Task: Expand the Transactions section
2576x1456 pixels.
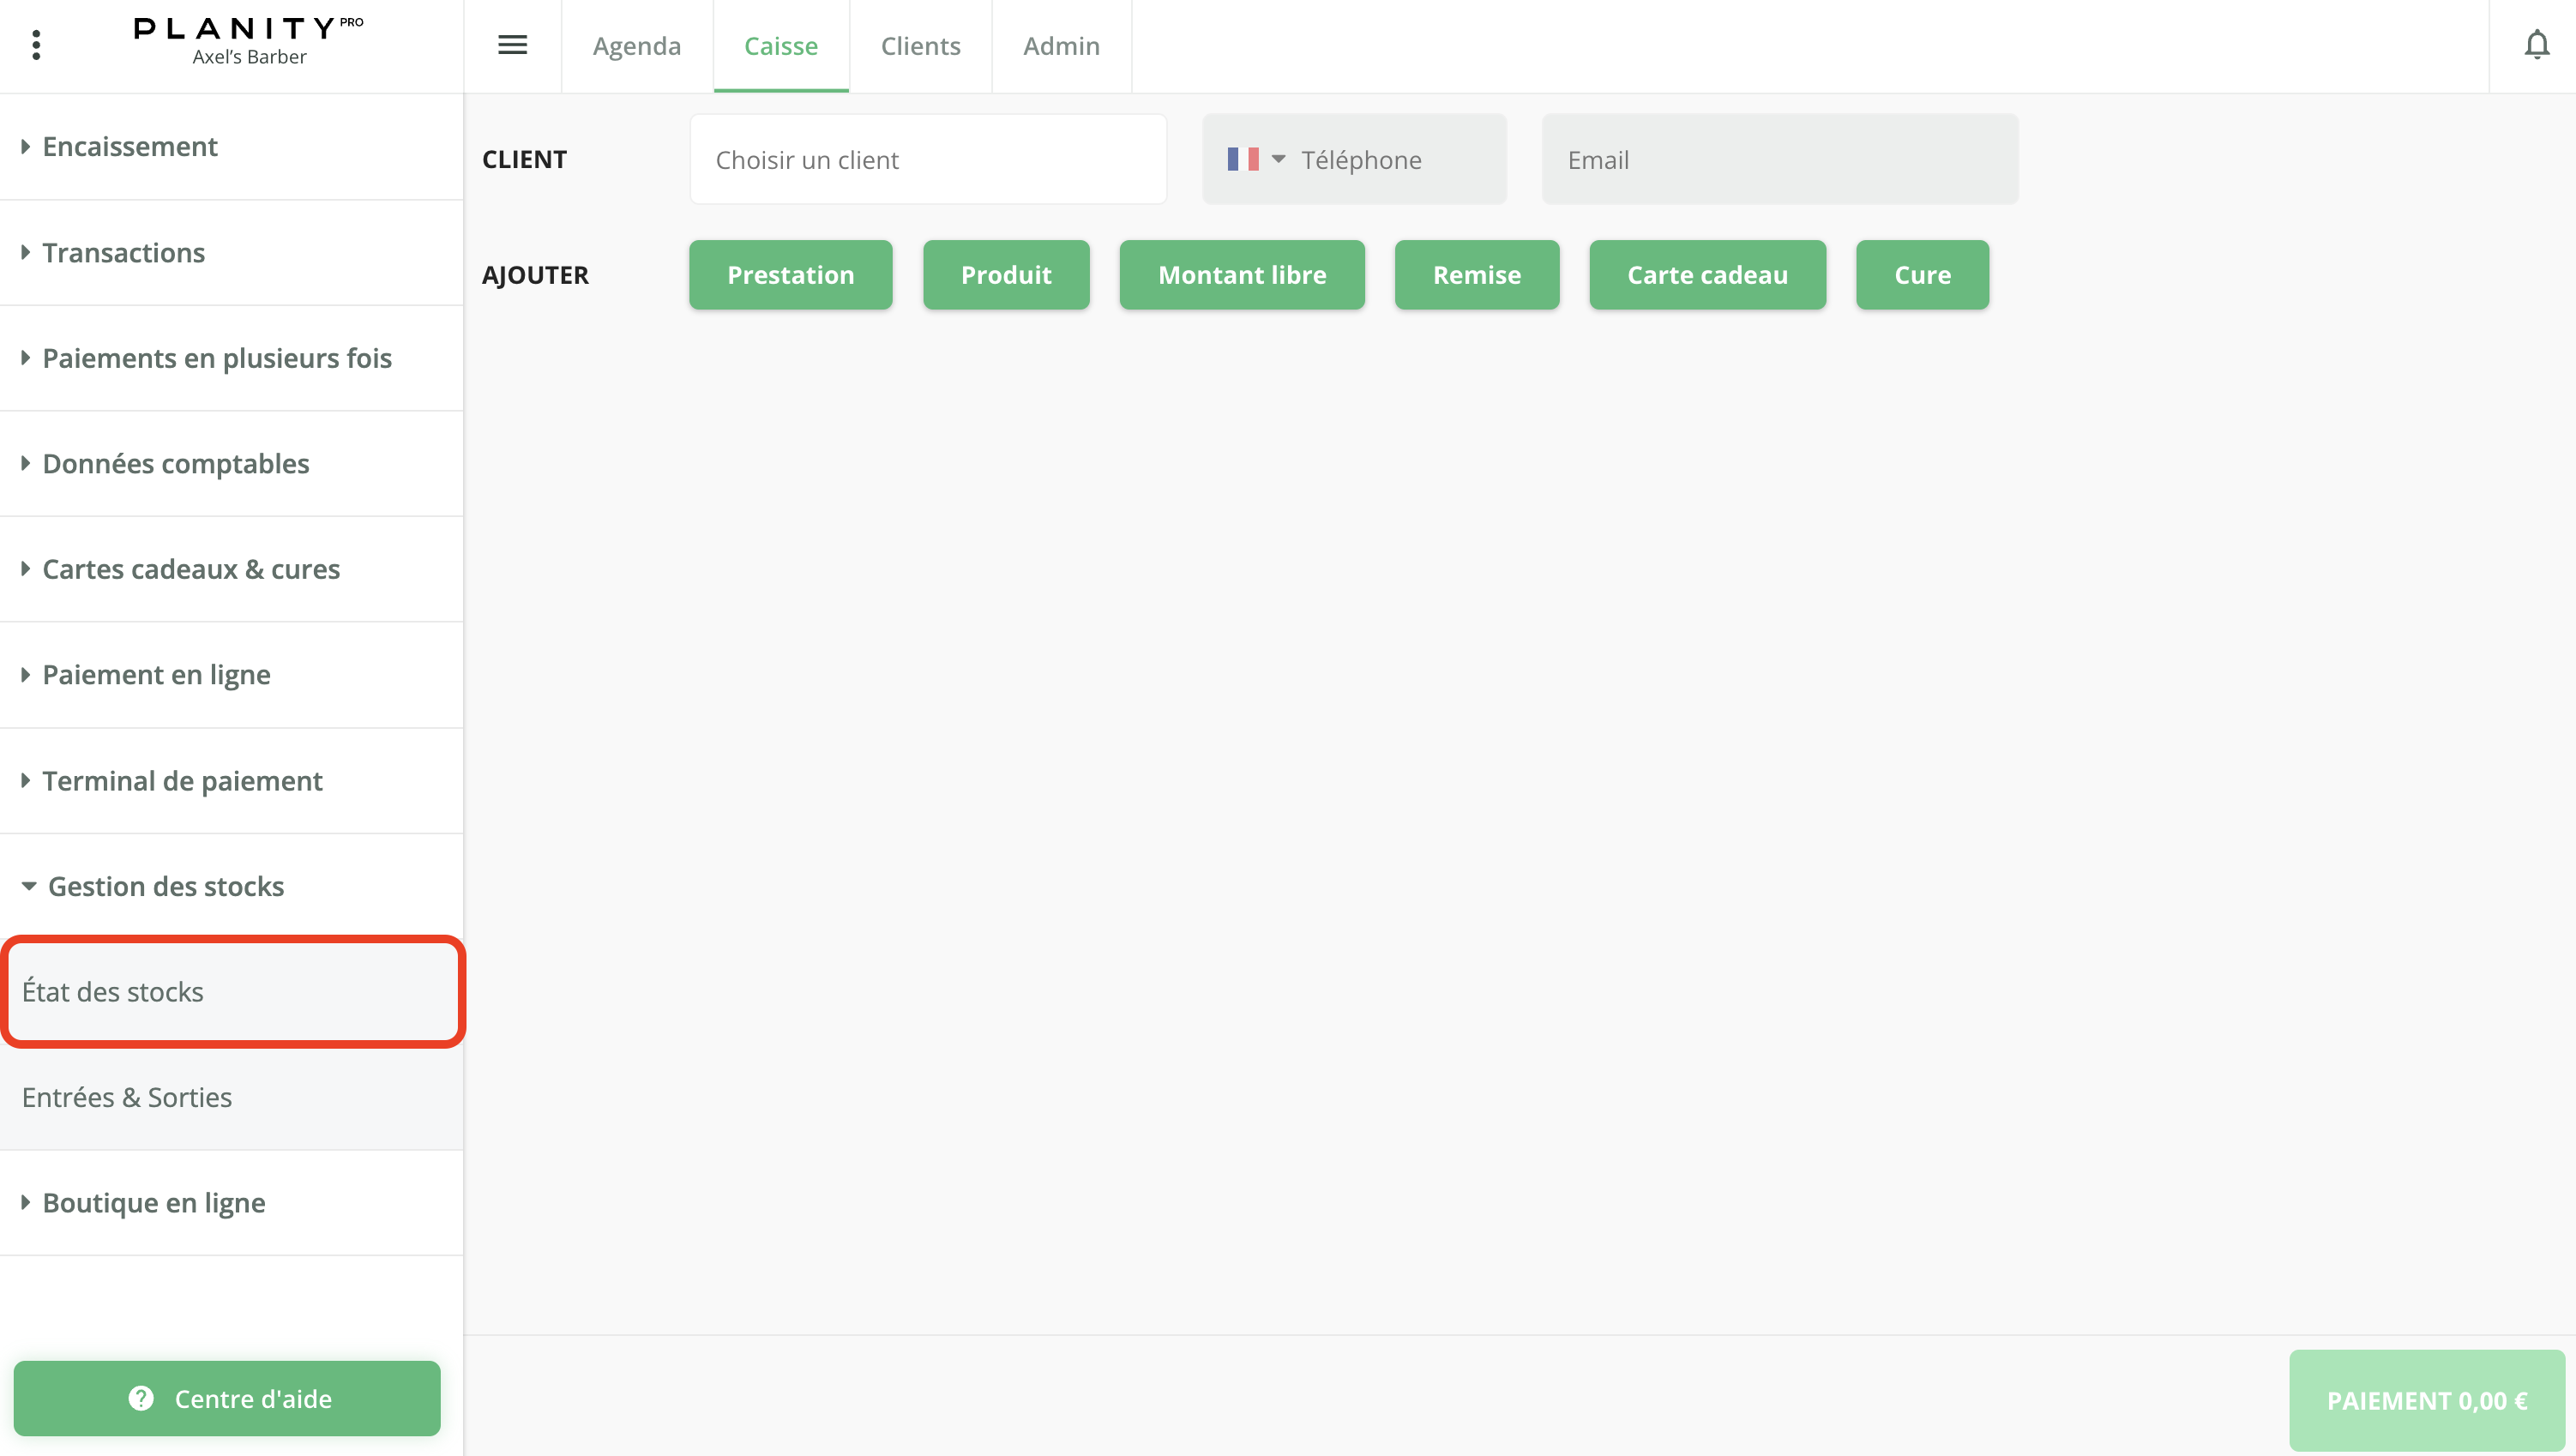Action: tap(123, 253)
